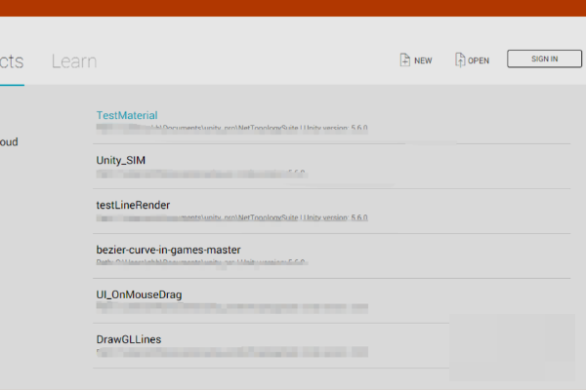
Task: Open the bezier-curve-in-games-master project
Action: pos(168,250)
